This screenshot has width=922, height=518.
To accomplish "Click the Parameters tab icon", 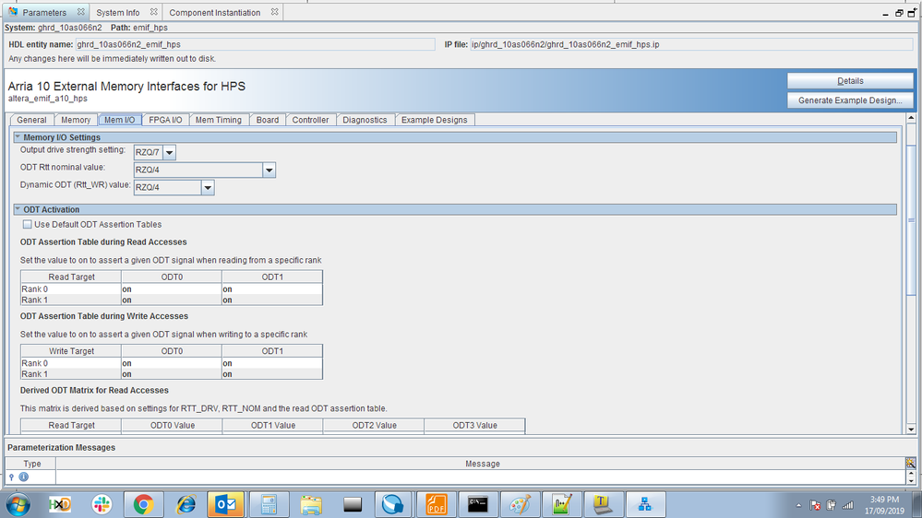I will click(x=13, y=12).
